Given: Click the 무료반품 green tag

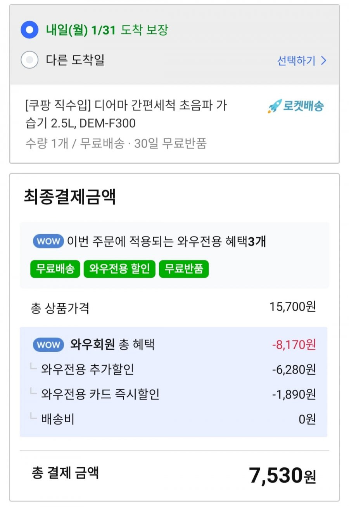Looking at the screenshot, I should (x=184, y=269).
